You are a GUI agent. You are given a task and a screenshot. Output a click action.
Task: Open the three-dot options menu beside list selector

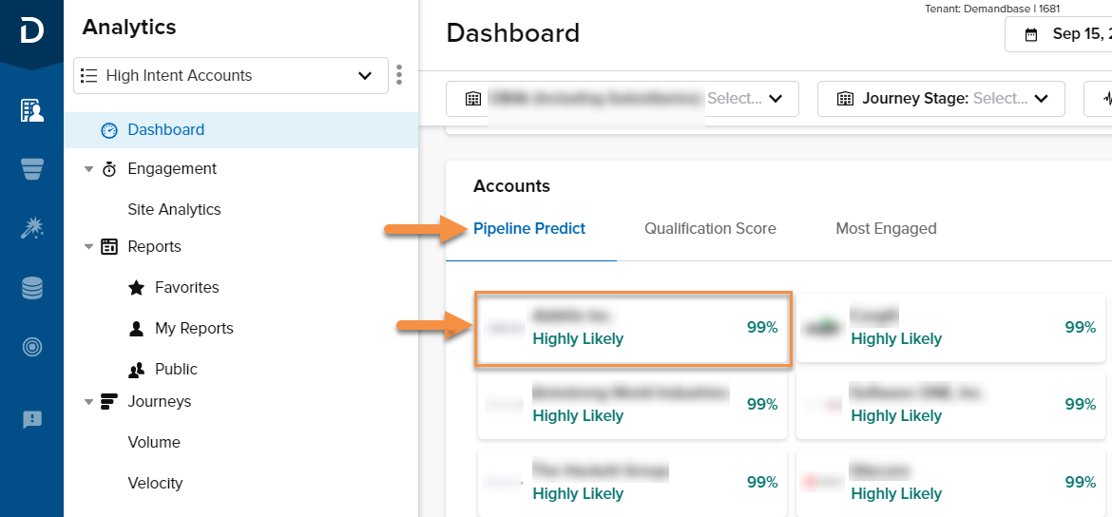(x=399, y=75)
